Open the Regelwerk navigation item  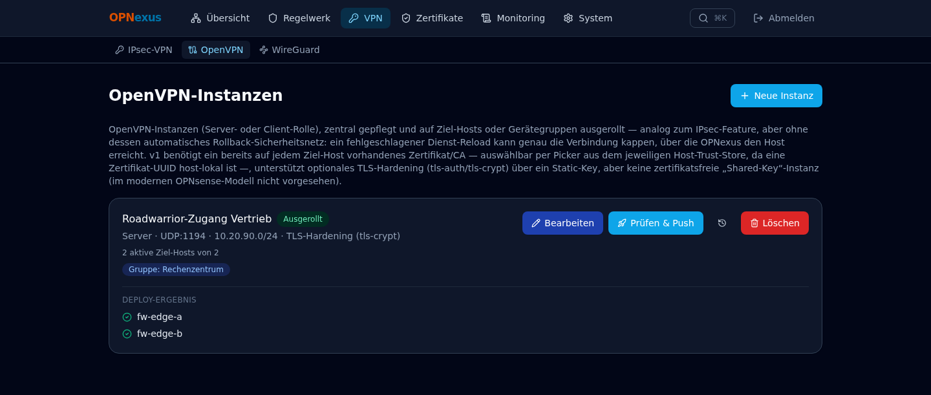[299, 18]
